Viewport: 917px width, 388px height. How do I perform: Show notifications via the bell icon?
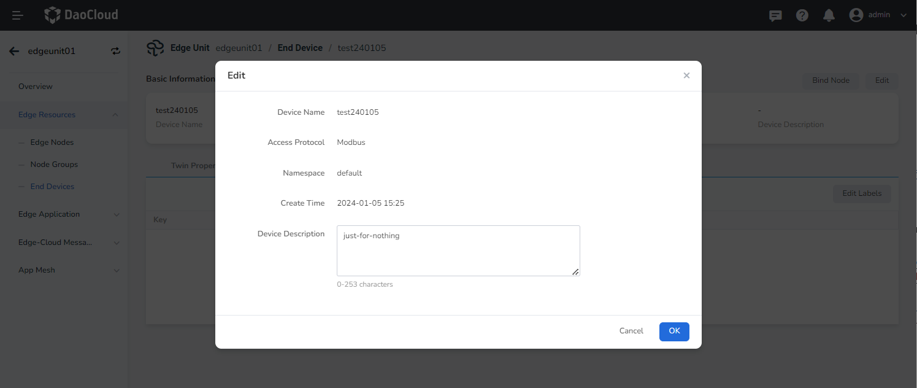click(829, 15)
